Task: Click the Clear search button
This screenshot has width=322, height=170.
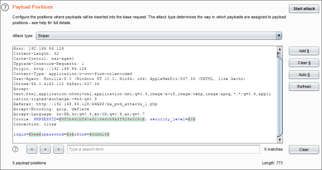Action: [304, 150]
